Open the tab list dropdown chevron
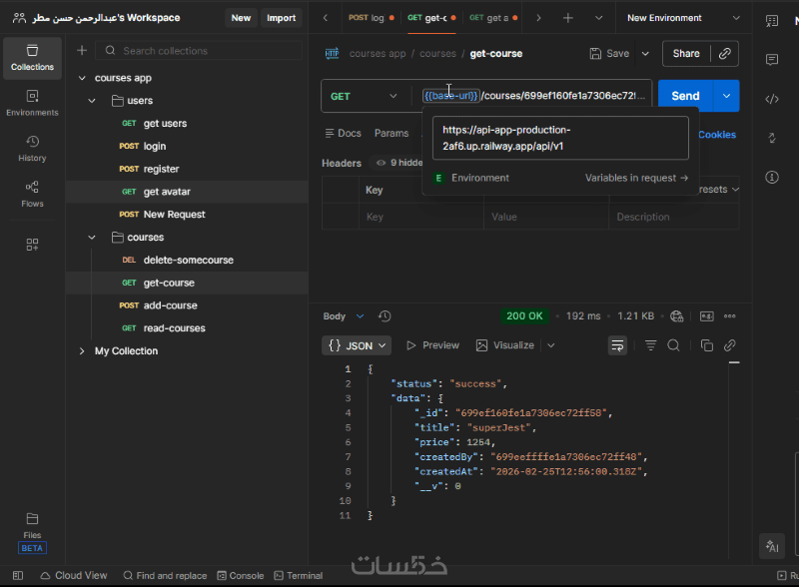This screenshot has height=587, width=799. point(598,18)
